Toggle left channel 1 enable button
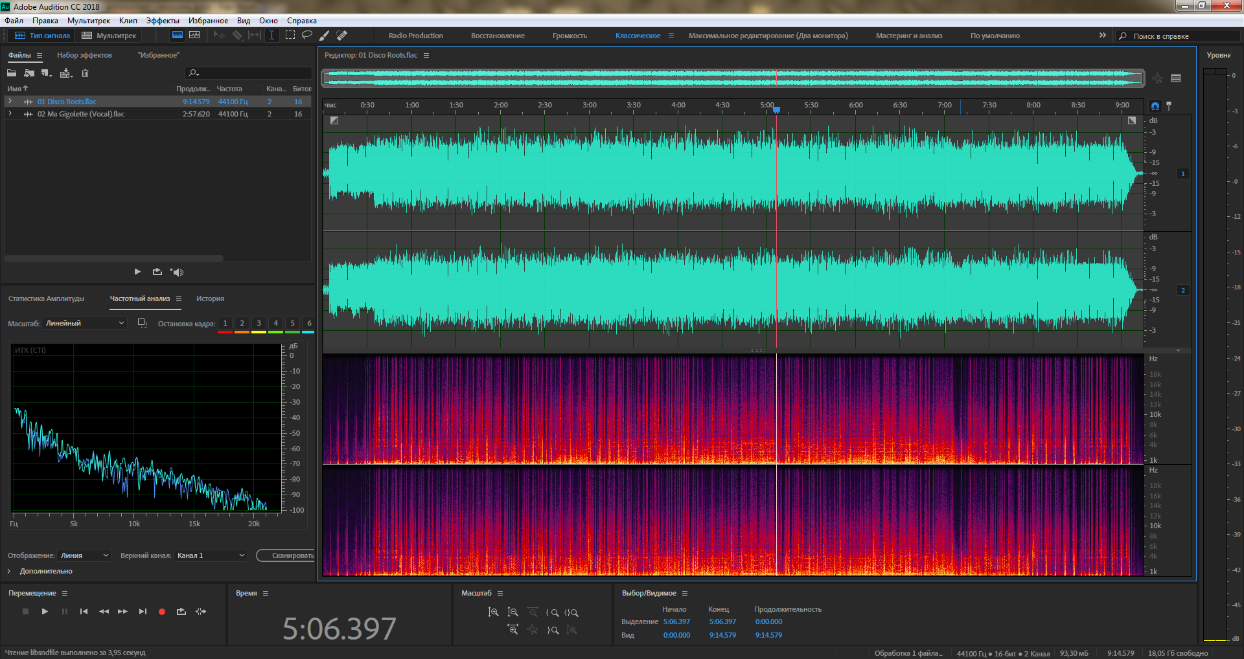Image resolution: width=1244 pixels, height=659 pixels. click(x=1182, y=173)
